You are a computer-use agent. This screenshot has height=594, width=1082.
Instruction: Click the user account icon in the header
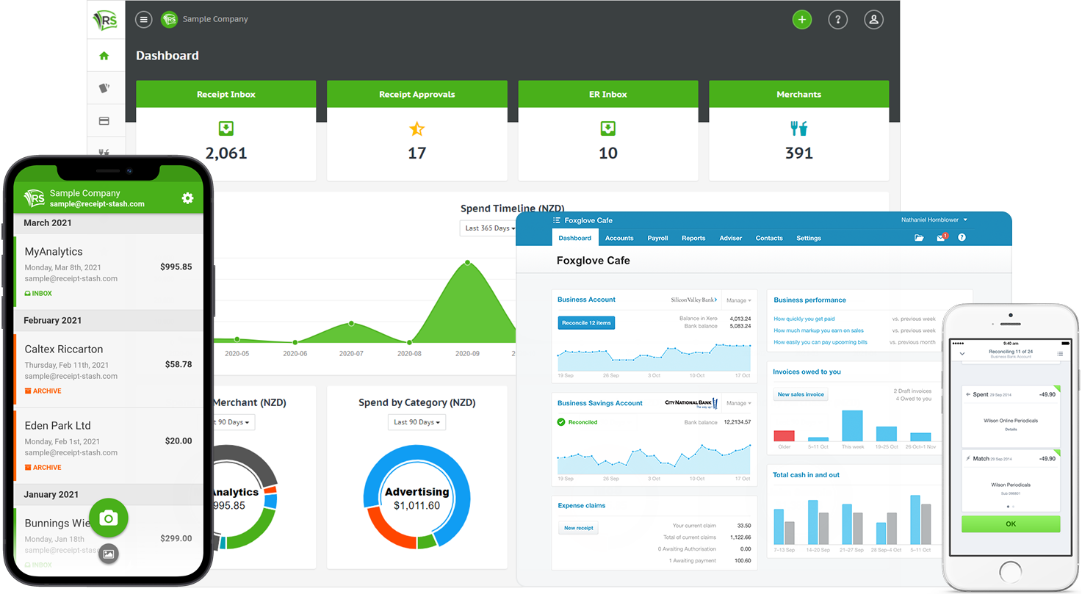pyautogui.click(x=873, y=19)
